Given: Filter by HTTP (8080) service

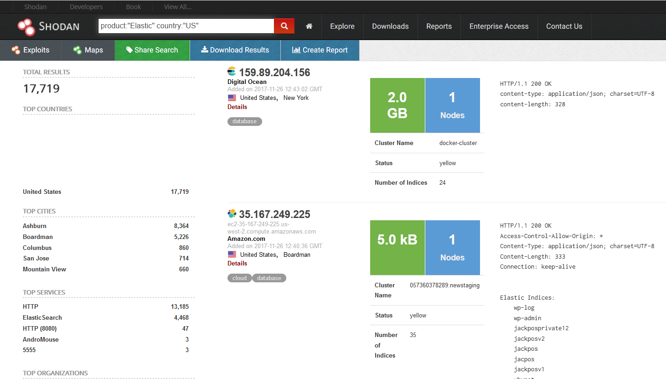Looking at the screenshot, I should (x=40, y=328).
